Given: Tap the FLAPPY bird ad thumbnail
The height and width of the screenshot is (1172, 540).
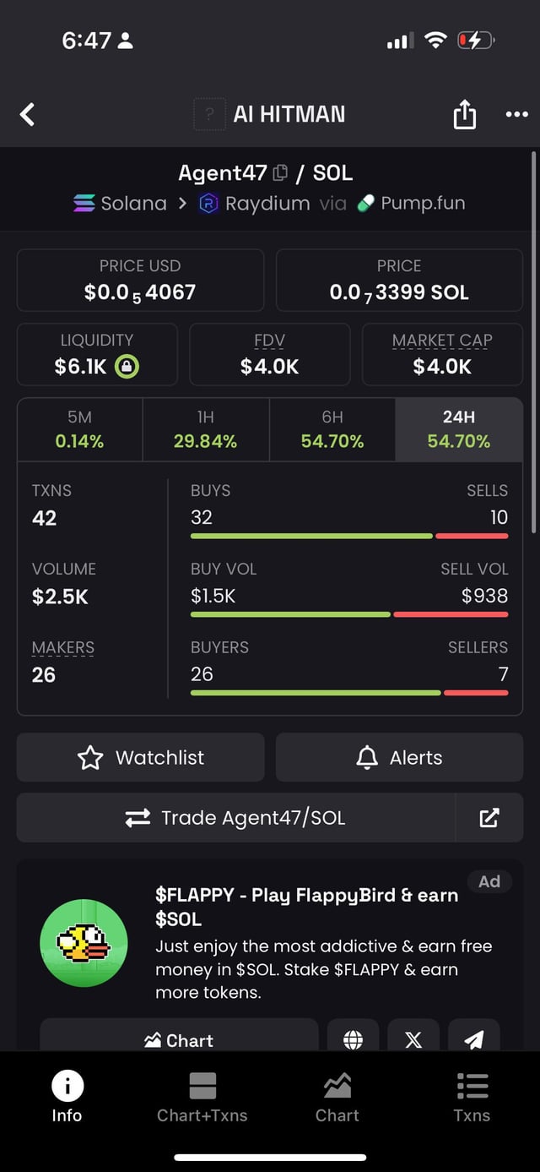Looking at the screenshot, I should click(84, 943).
